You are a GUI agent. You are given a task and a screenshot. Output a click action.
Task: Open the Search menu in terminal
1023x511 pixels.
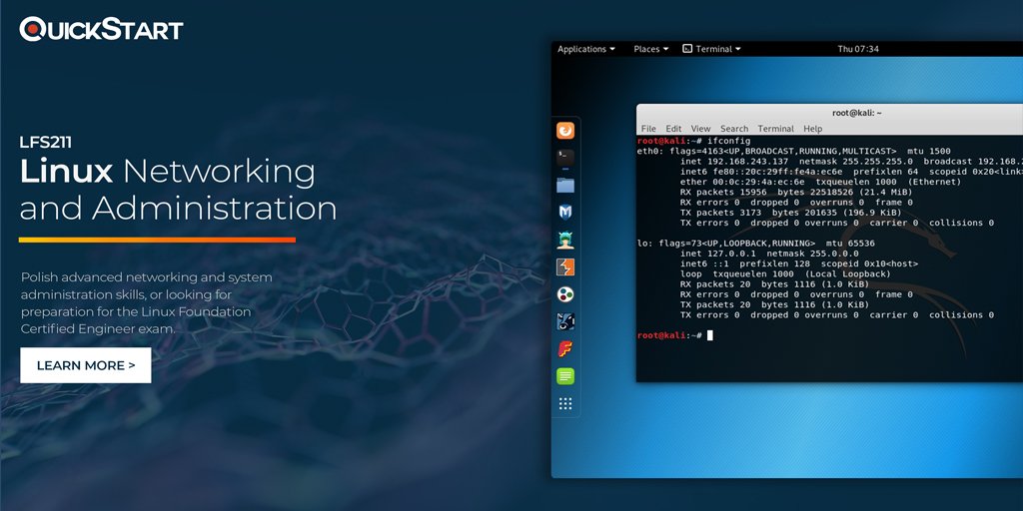734,129
